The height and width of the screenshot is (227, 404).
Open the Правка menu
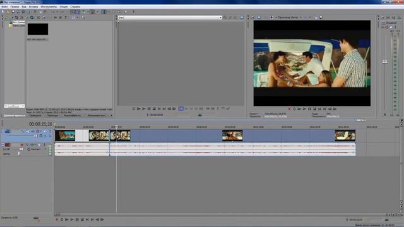coord(15,7)
